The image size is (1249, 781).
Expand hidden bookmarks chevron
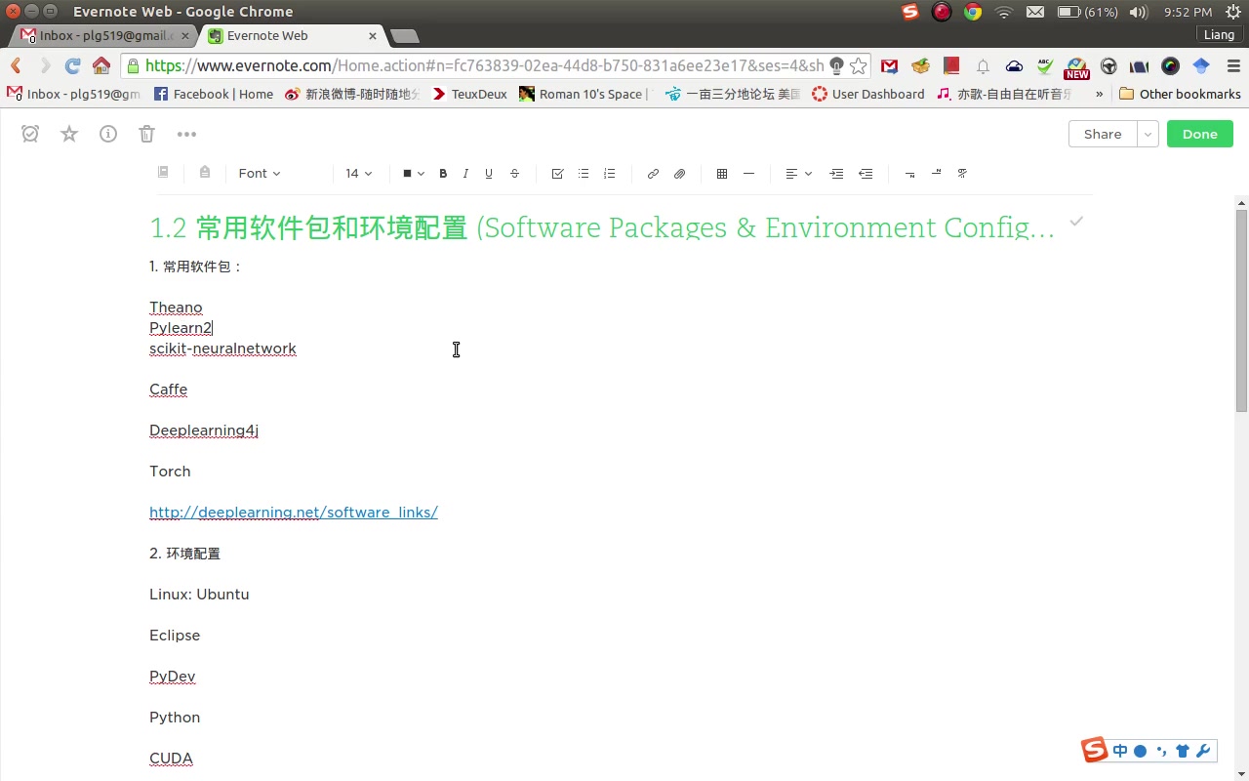(1100, 94)
